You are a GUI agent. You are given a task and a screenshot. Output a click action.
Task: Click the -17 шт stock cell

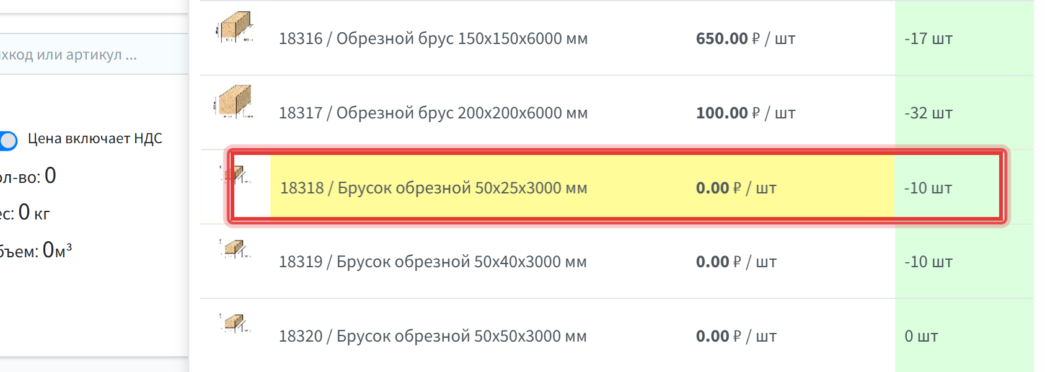coord(964,38)
